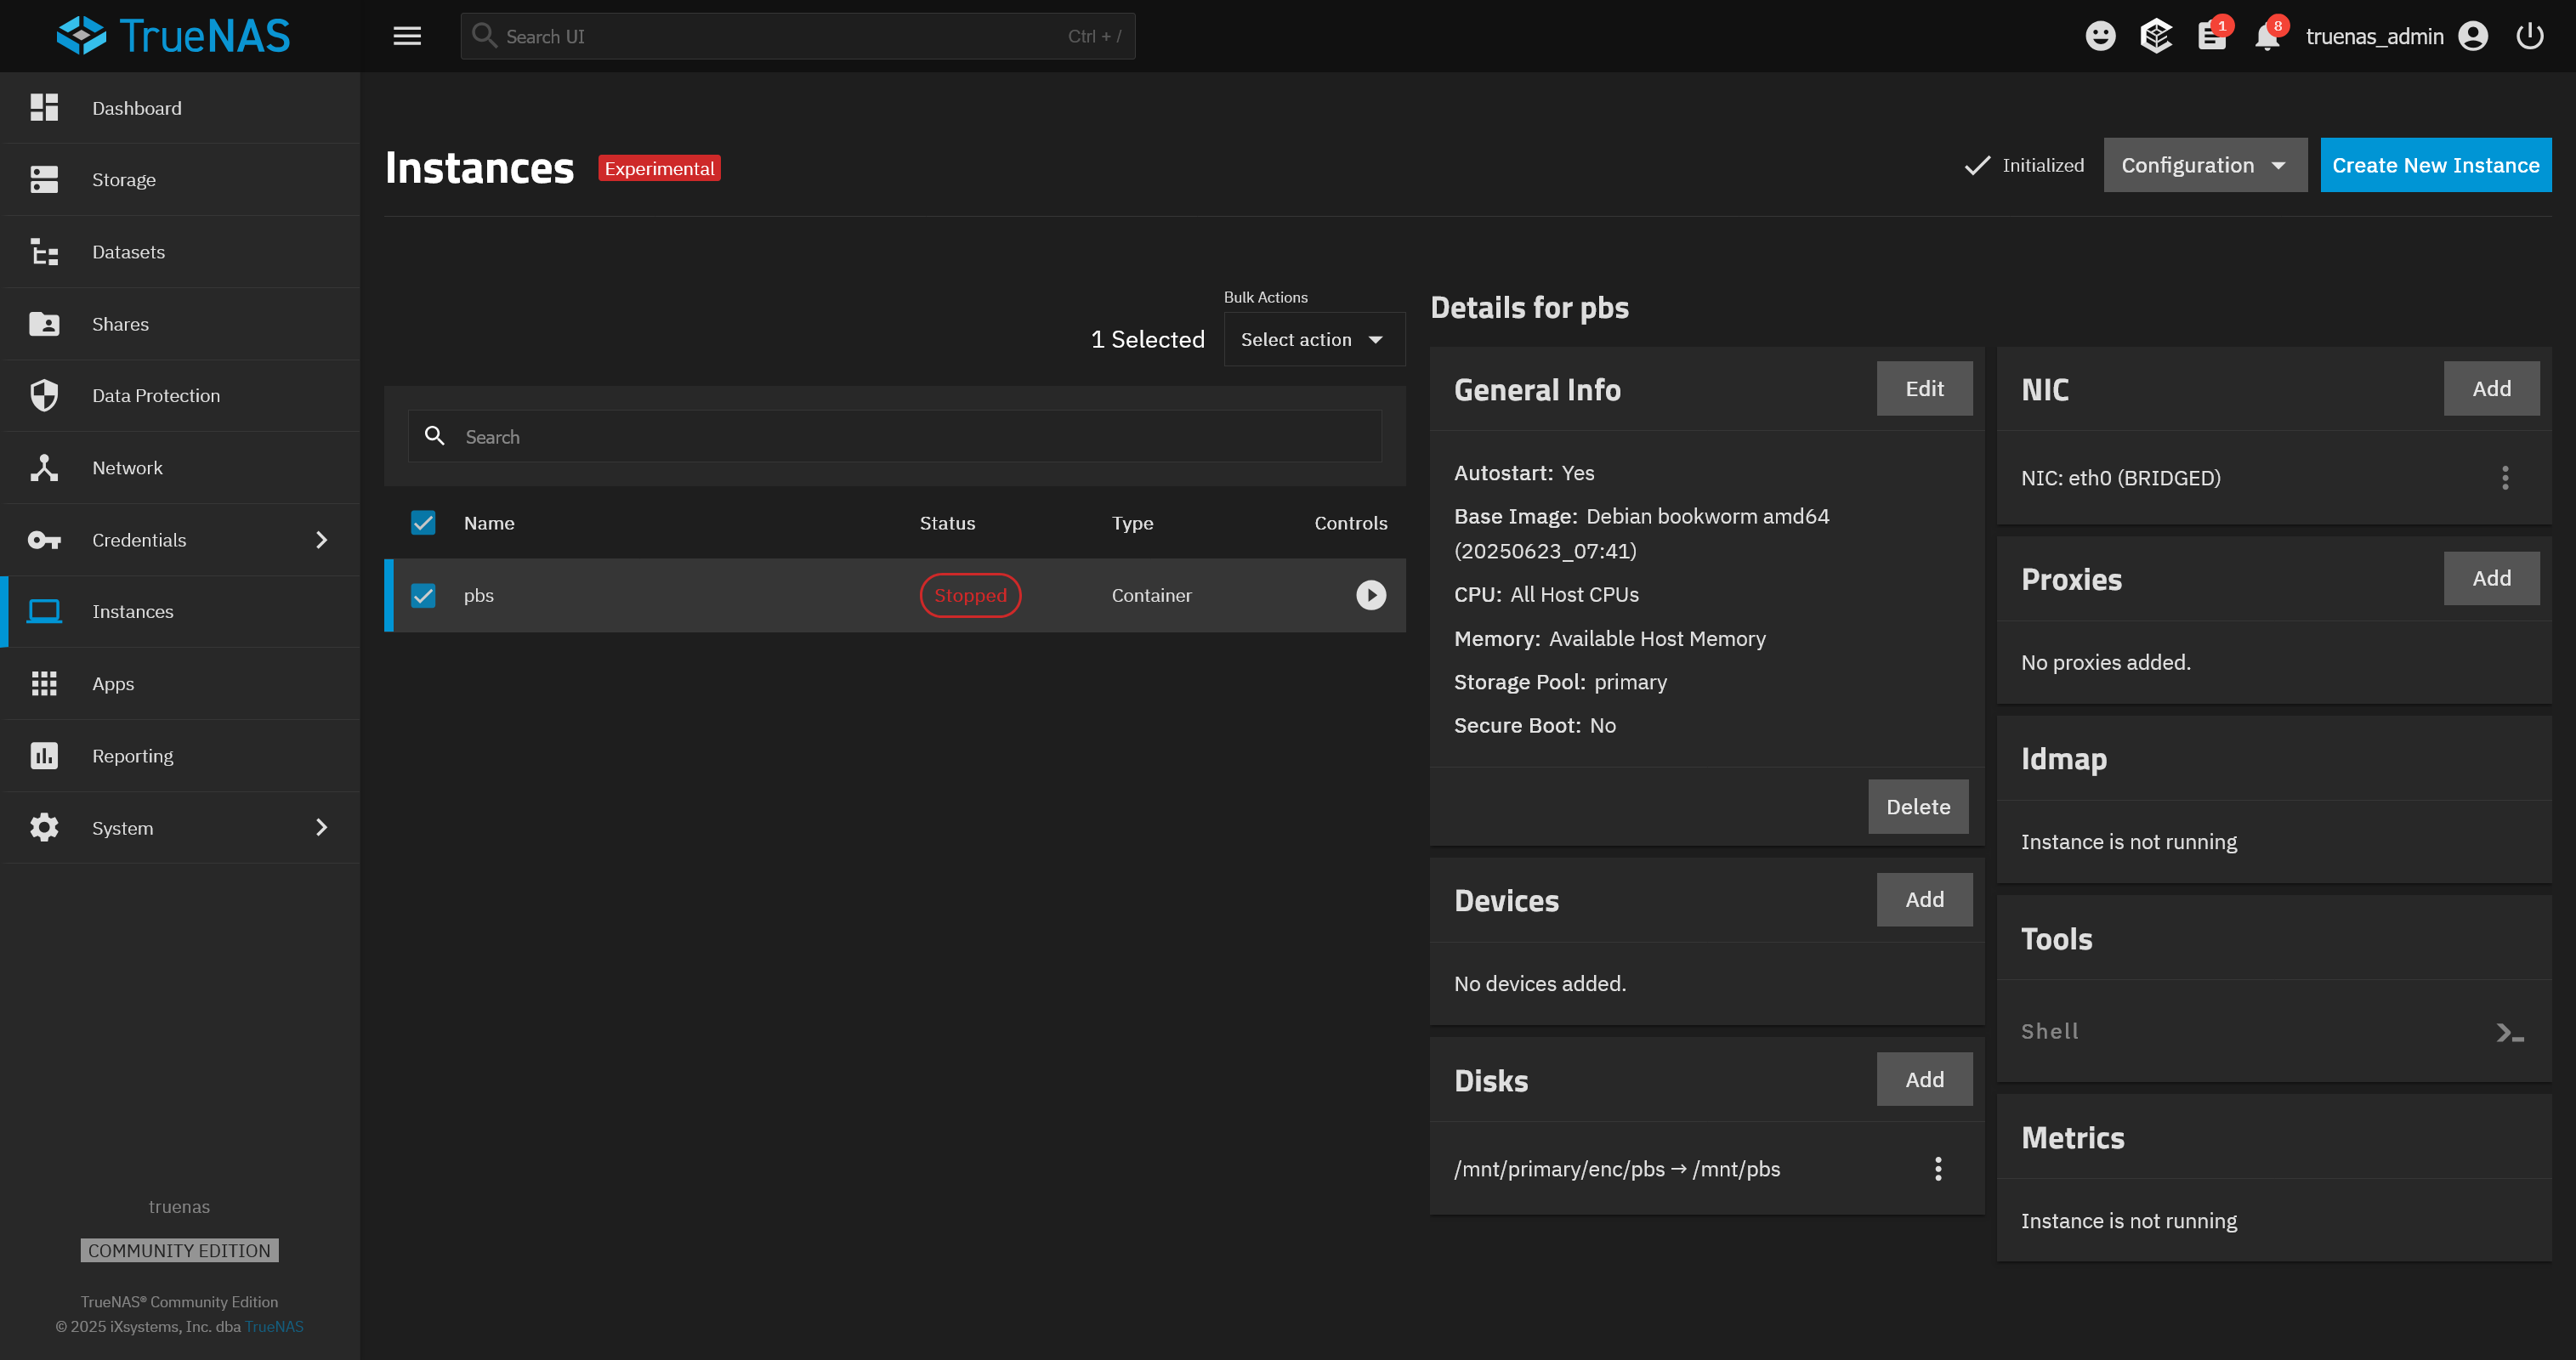
Task: Click the power icon
Action: click(2530, 36)
